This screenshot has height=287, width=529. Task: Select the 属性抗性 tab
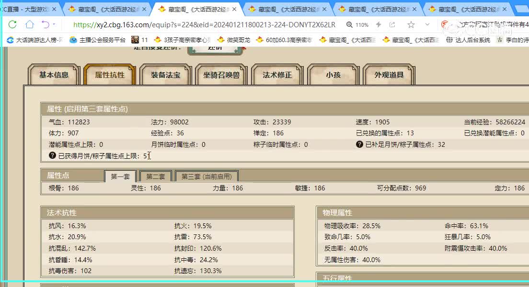[x=110, y=75]
